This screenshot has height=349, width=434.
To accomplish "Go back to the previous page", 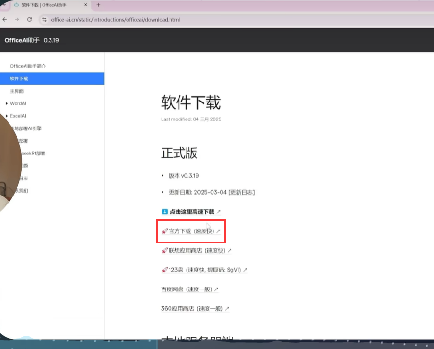I will 5,20.
